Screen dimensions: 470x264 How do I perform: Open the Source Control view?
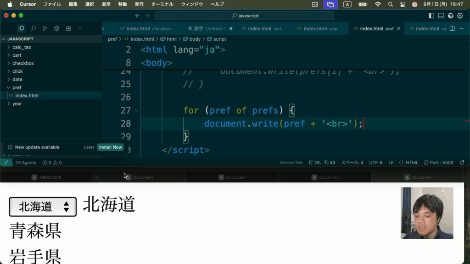tap(45, 28)
